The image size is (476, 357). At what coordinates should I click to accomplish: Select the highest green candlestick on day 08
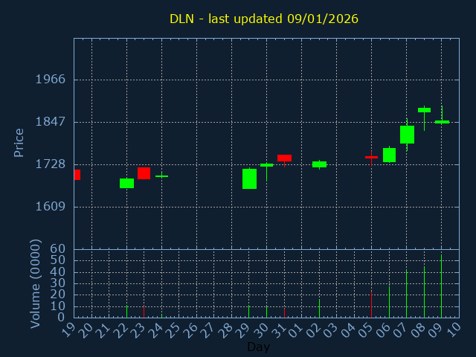pyautogui.click(x=424, y=110)
